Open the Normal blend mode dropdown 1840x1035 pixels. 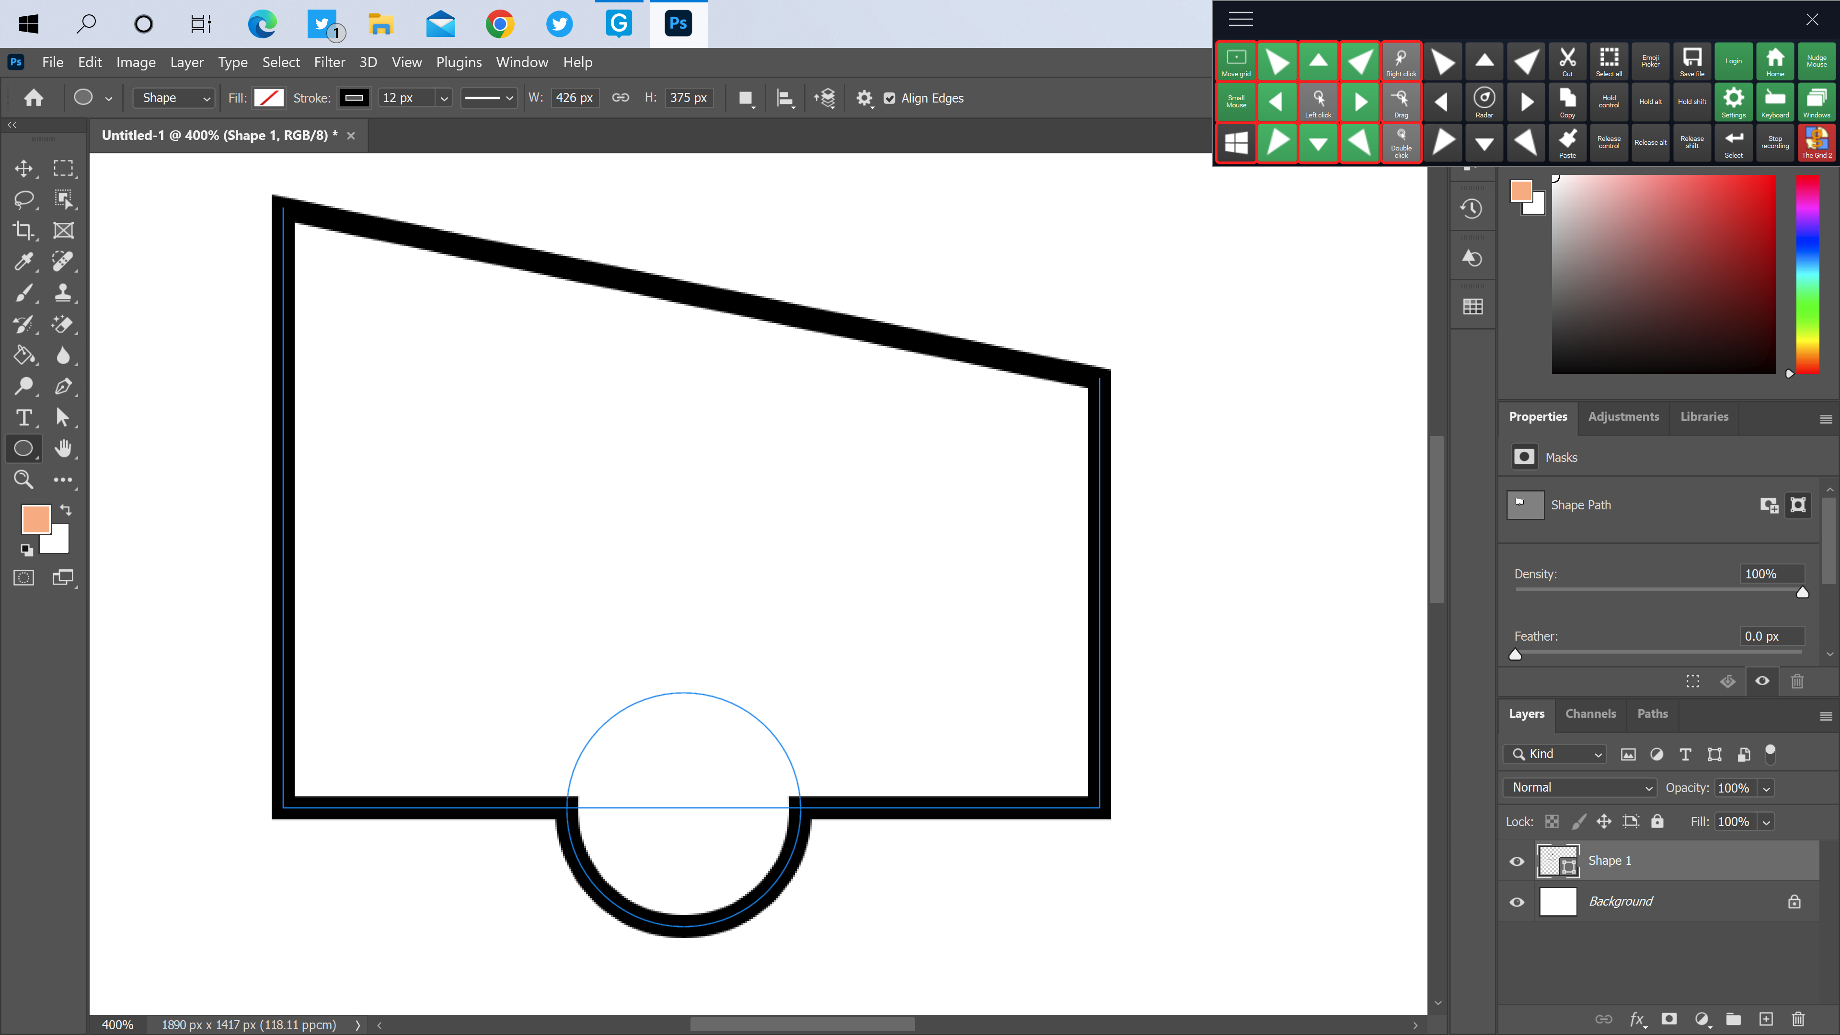(x=1579, y=787)
